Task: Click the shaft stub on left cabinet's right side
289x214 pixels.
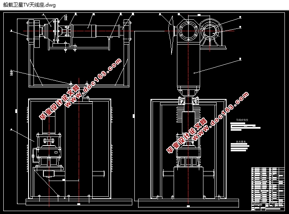Action: 98,173
